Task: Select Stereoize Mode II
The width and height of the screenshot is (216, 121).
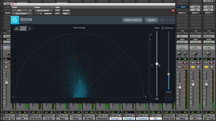Action: click(x=170, y=99)
